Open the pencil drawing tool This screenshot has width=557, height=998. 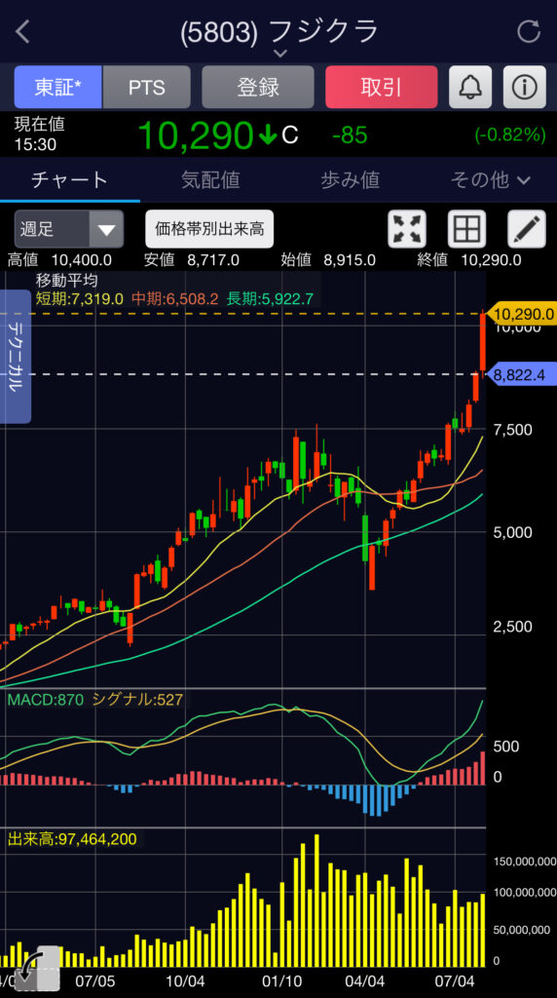[527, 229]
